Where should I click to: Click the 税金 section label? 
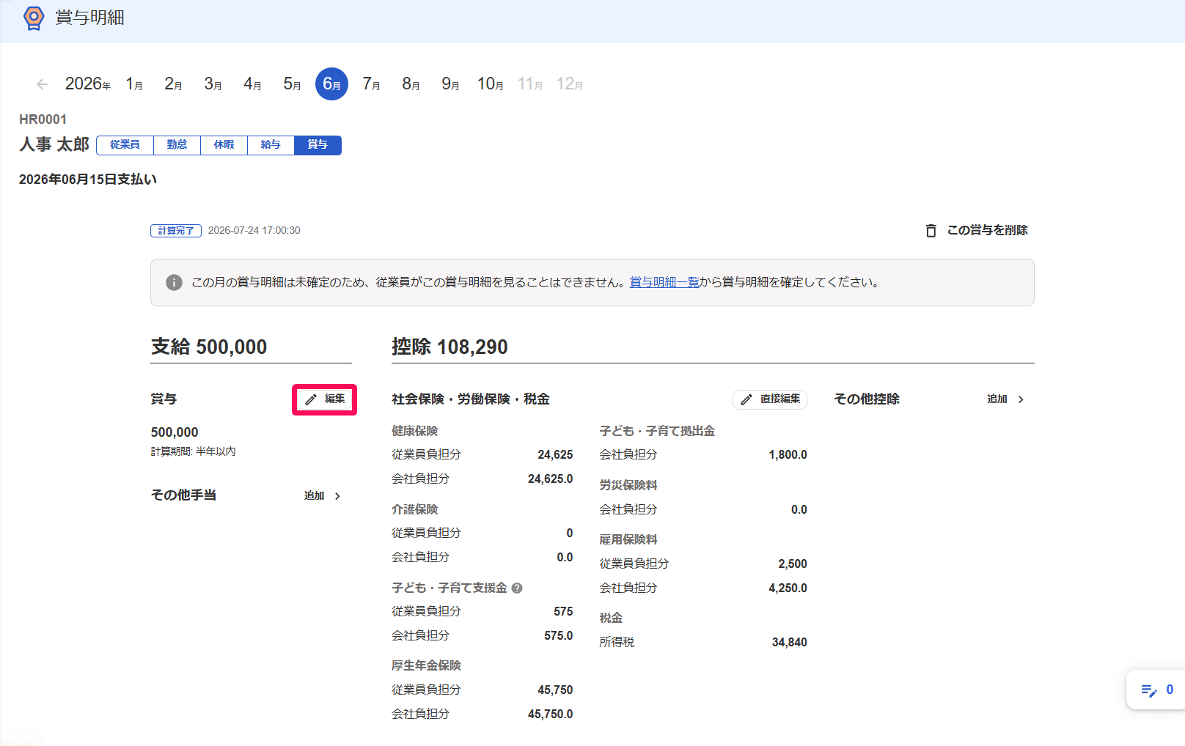point(611,618)
